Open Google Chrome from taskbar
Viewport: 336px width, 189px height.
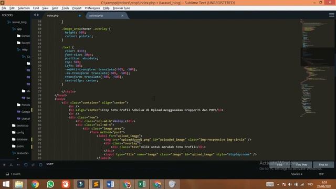(35, 184)
